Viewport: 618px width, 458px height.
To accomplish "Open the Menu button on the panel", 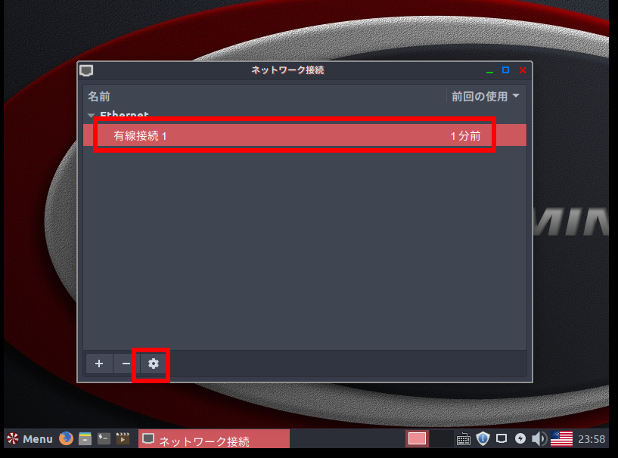I will [30, 438].
